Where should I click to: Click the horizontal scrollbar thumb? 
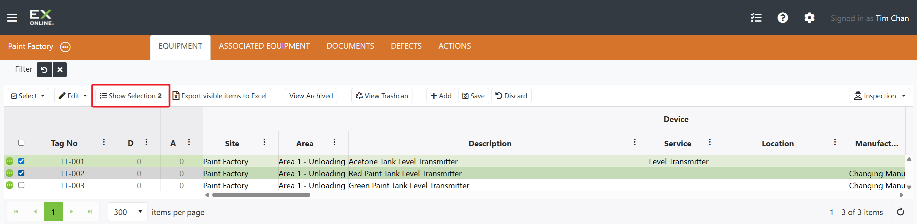tap(261, 195)
